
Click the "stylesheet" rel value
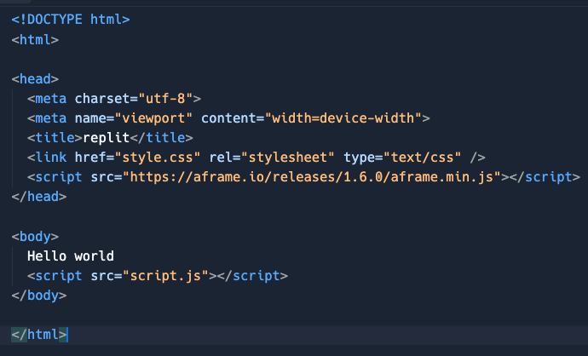point(288,158)
